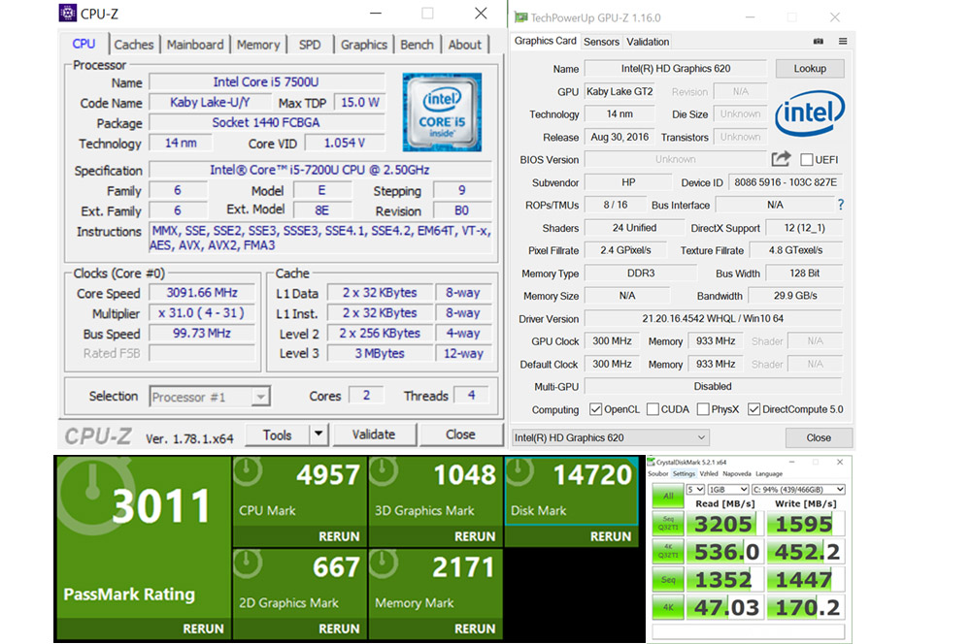The height and width of the screenshot is (644, 971).
Task: Click the Close button in GPU-Z
Action: (x=818, y=437)
